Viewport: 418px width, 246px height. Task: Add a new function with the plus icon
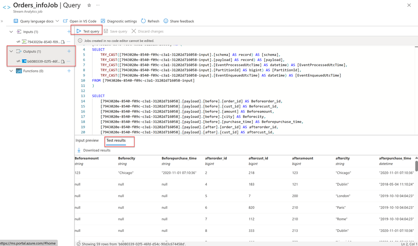coord(69,71)
